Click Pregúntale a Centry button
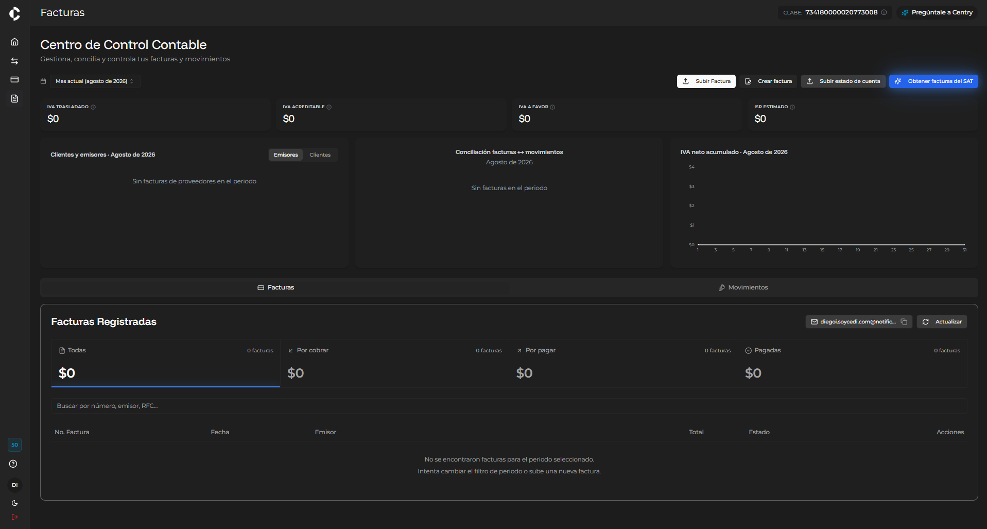Image resolution: width=987 pixels, height=529 pixels. click(937, 12)
